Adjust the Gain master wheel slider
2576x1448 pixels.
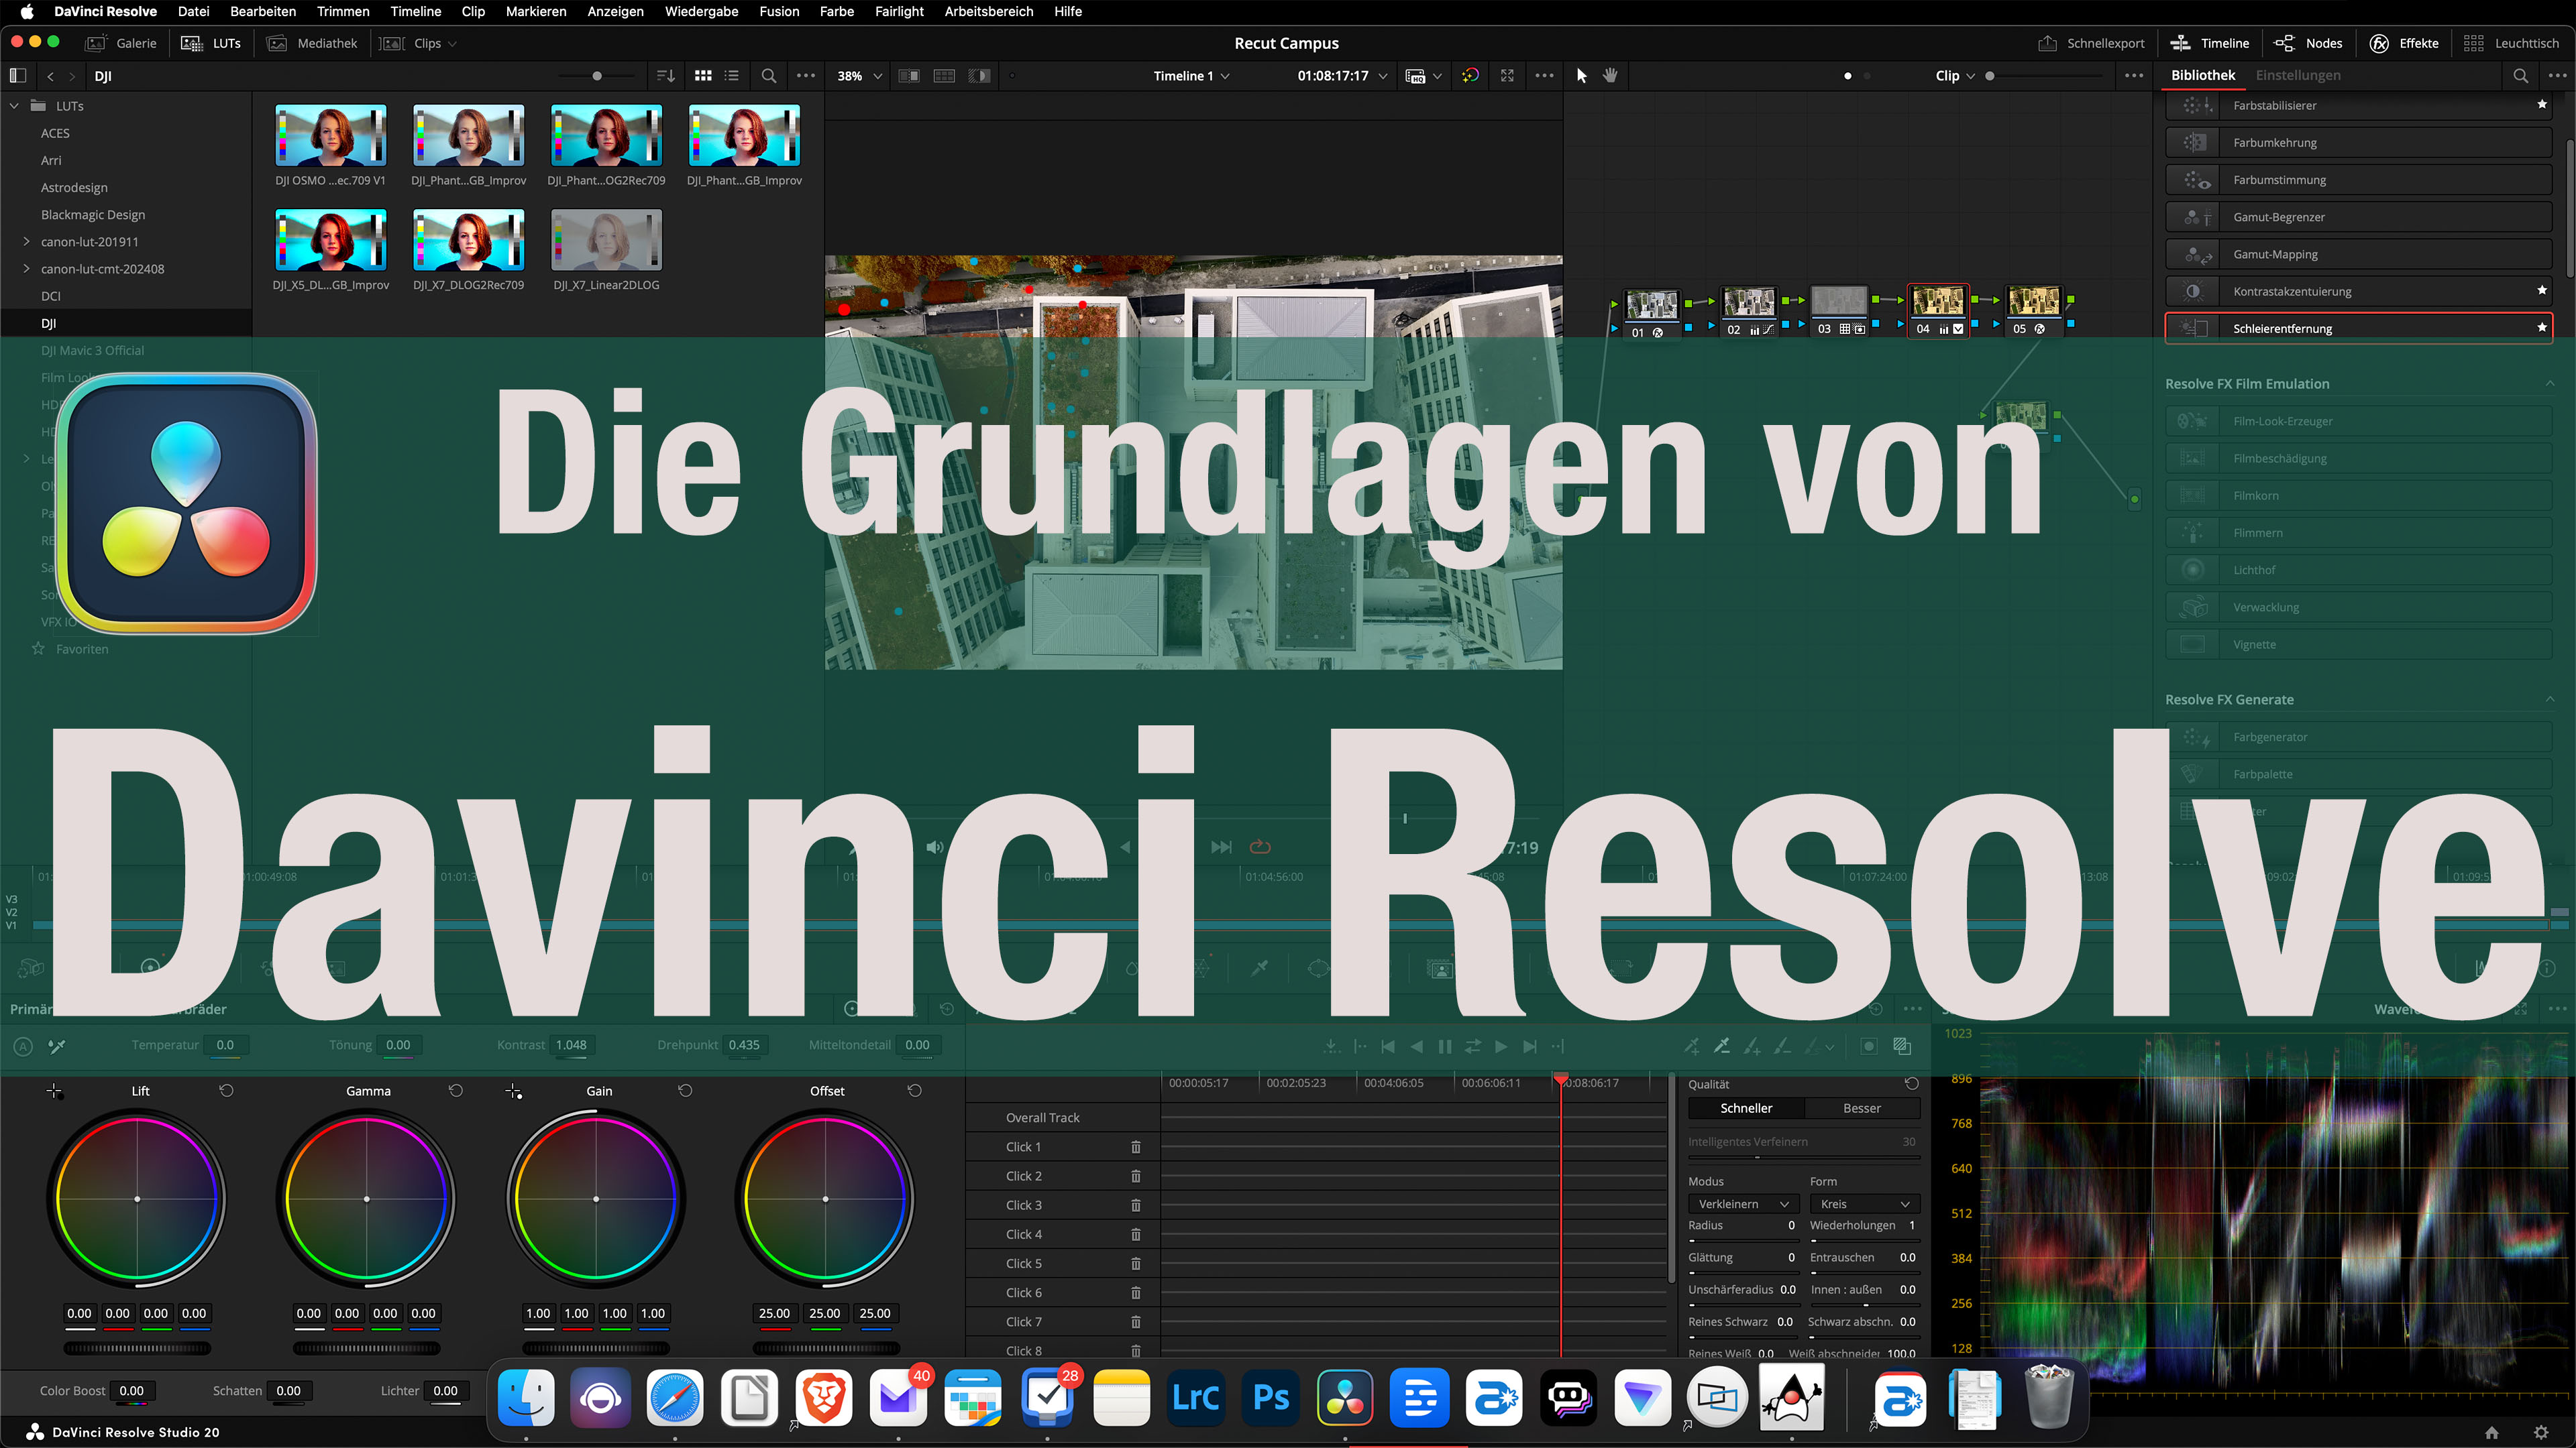tap(596, 1348)
